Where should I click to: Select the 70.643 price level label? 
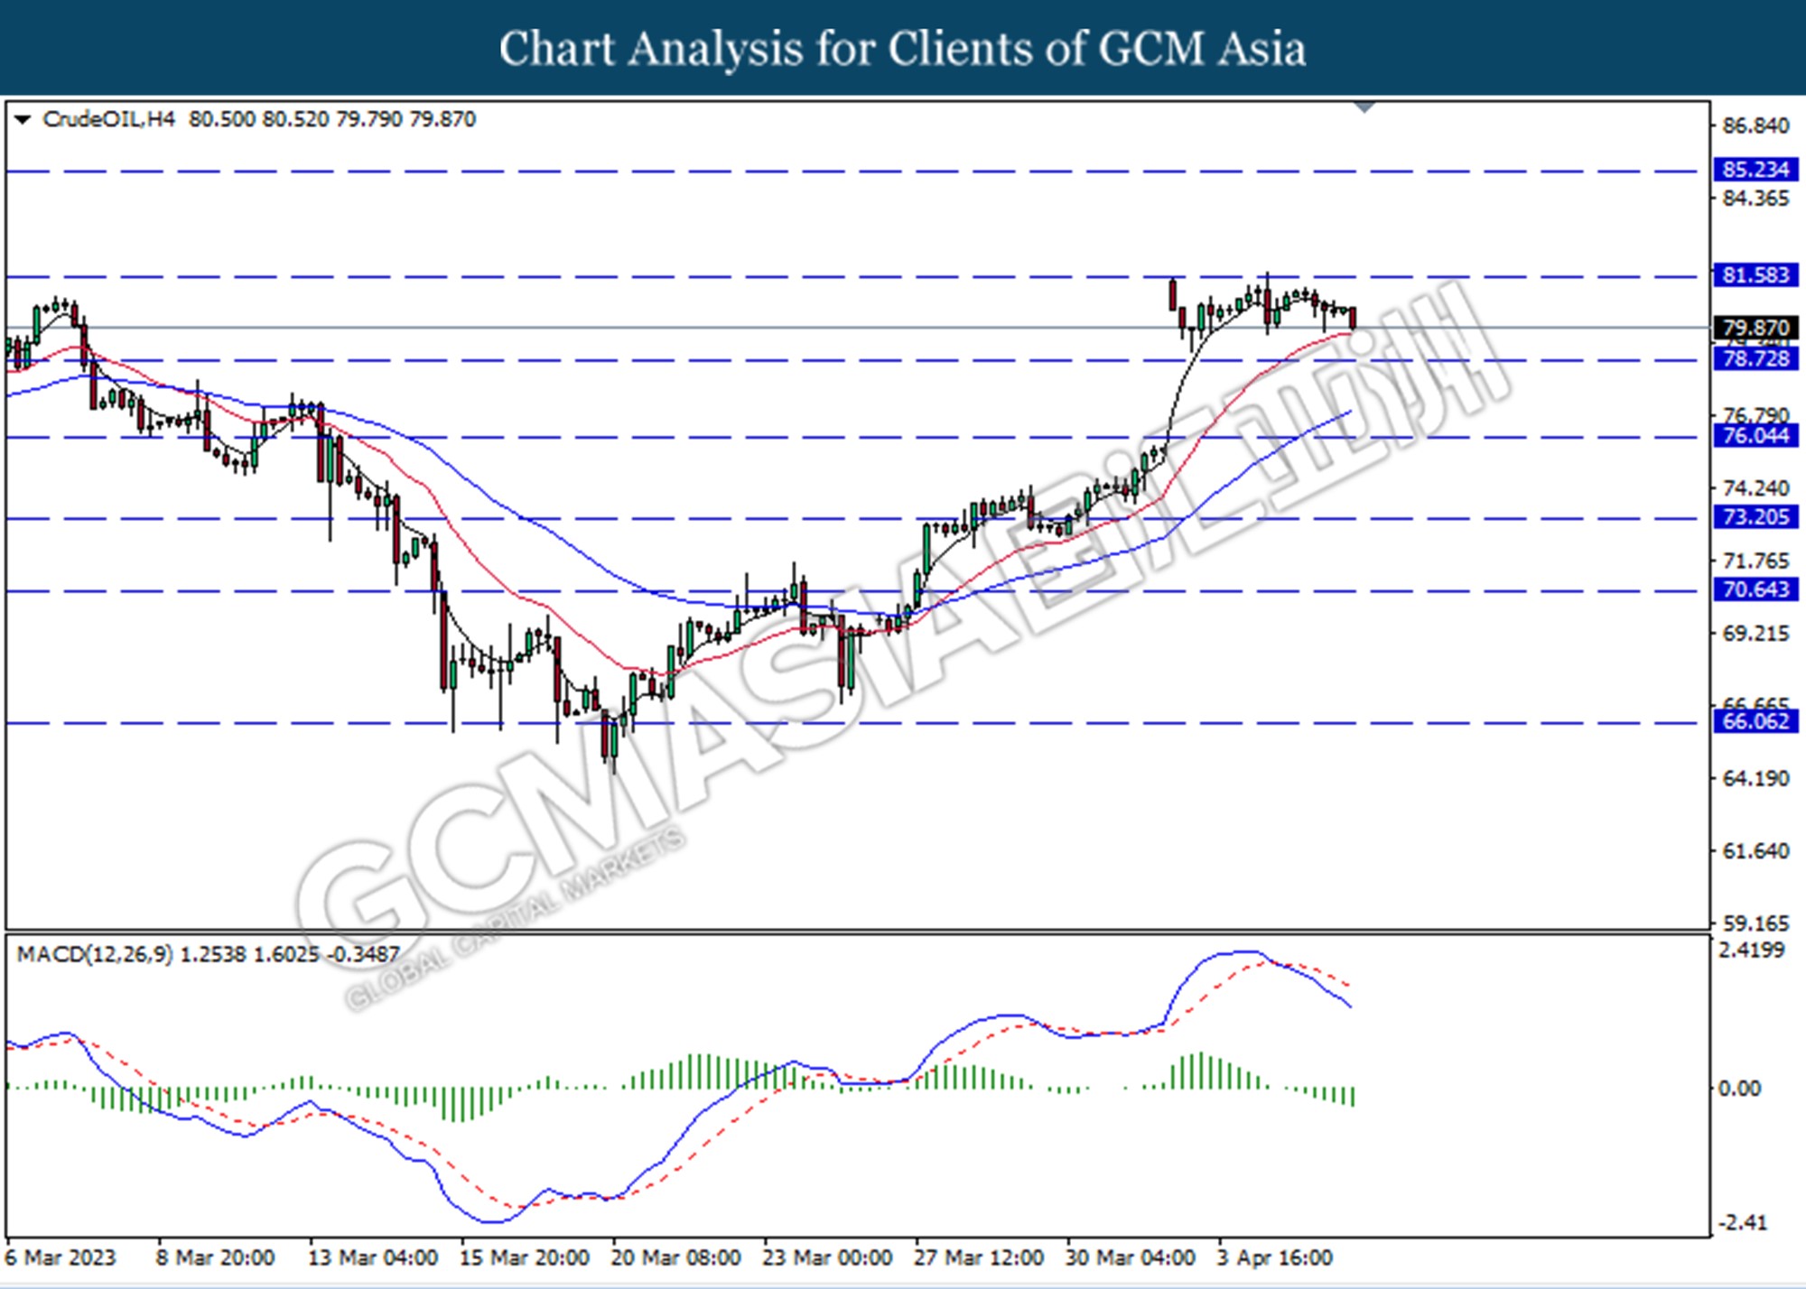pos(1755,590)
